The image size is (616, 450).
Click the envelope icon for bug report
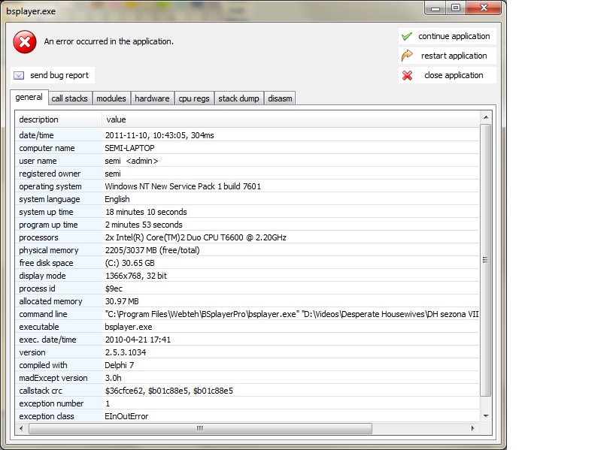click(x=19, y=75)
